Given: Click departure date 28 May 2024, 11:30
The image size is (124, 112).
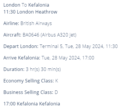Looking at the screenshot, I should click(x=97, y=47).
